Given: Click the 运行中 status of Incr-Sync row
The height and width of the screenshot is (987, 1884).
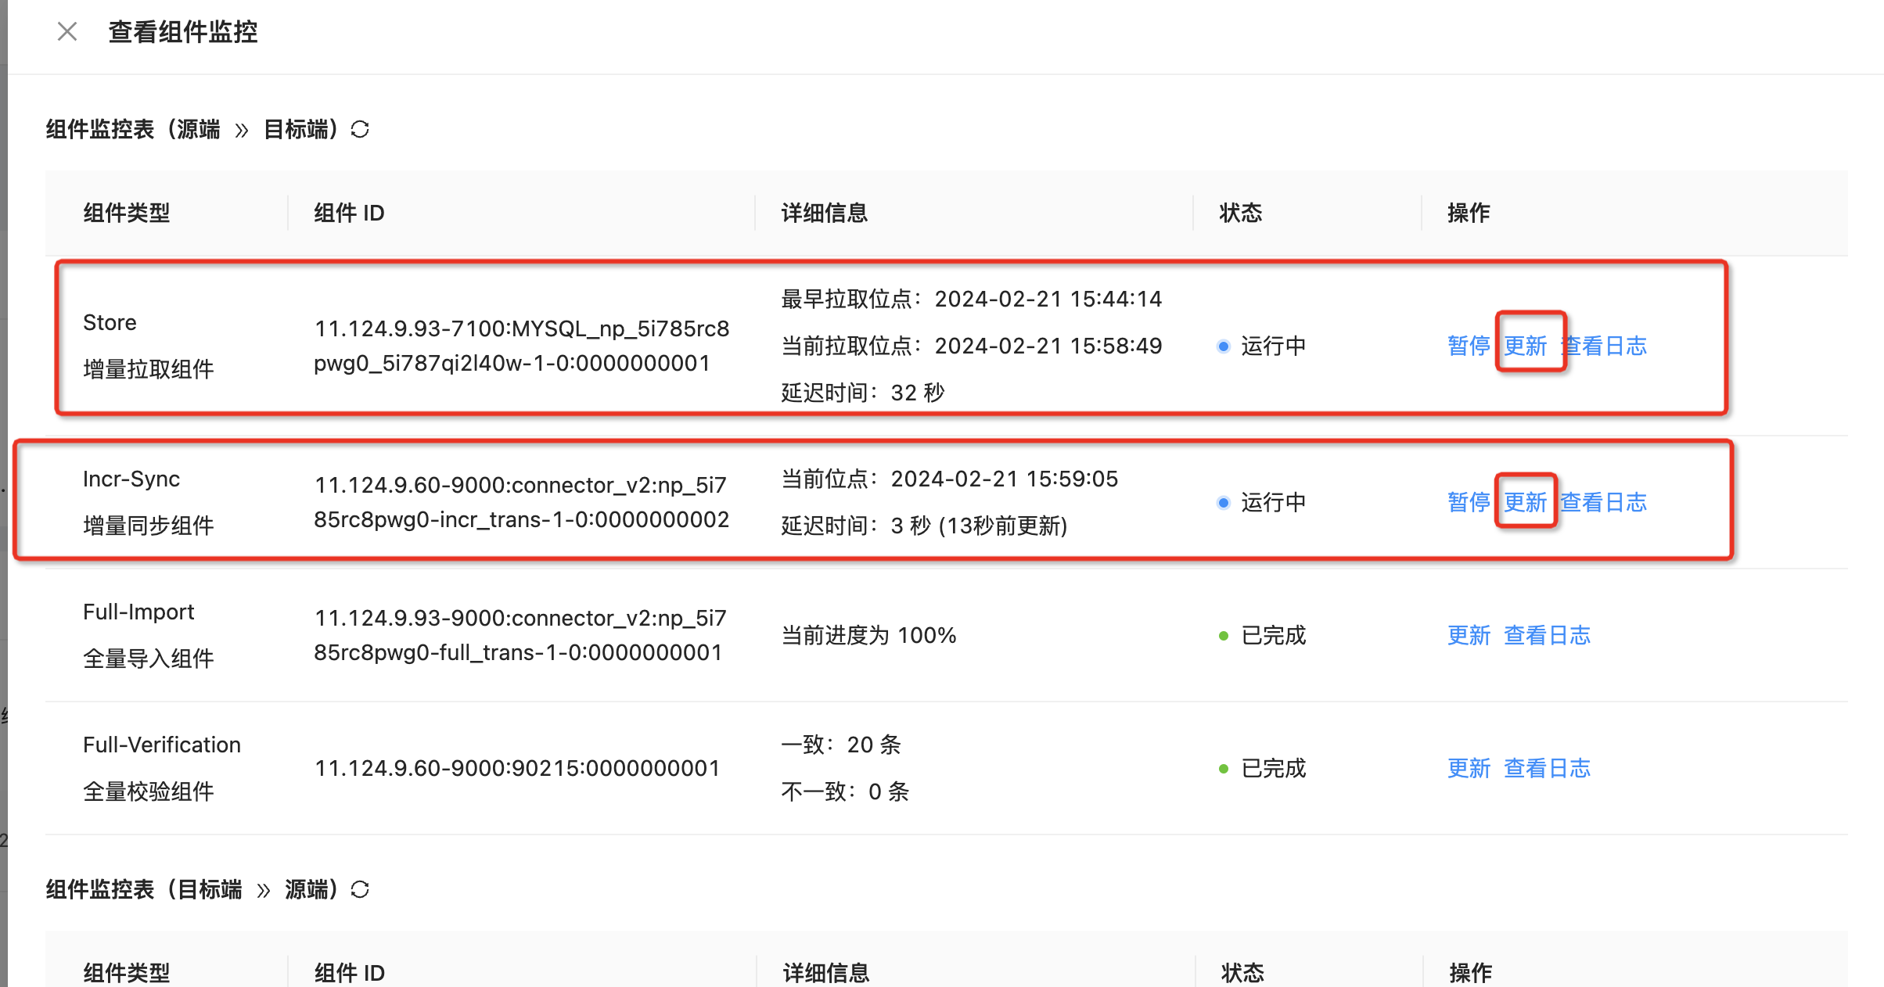Looking at the screenshot, I should click(x=1262, y=502).
